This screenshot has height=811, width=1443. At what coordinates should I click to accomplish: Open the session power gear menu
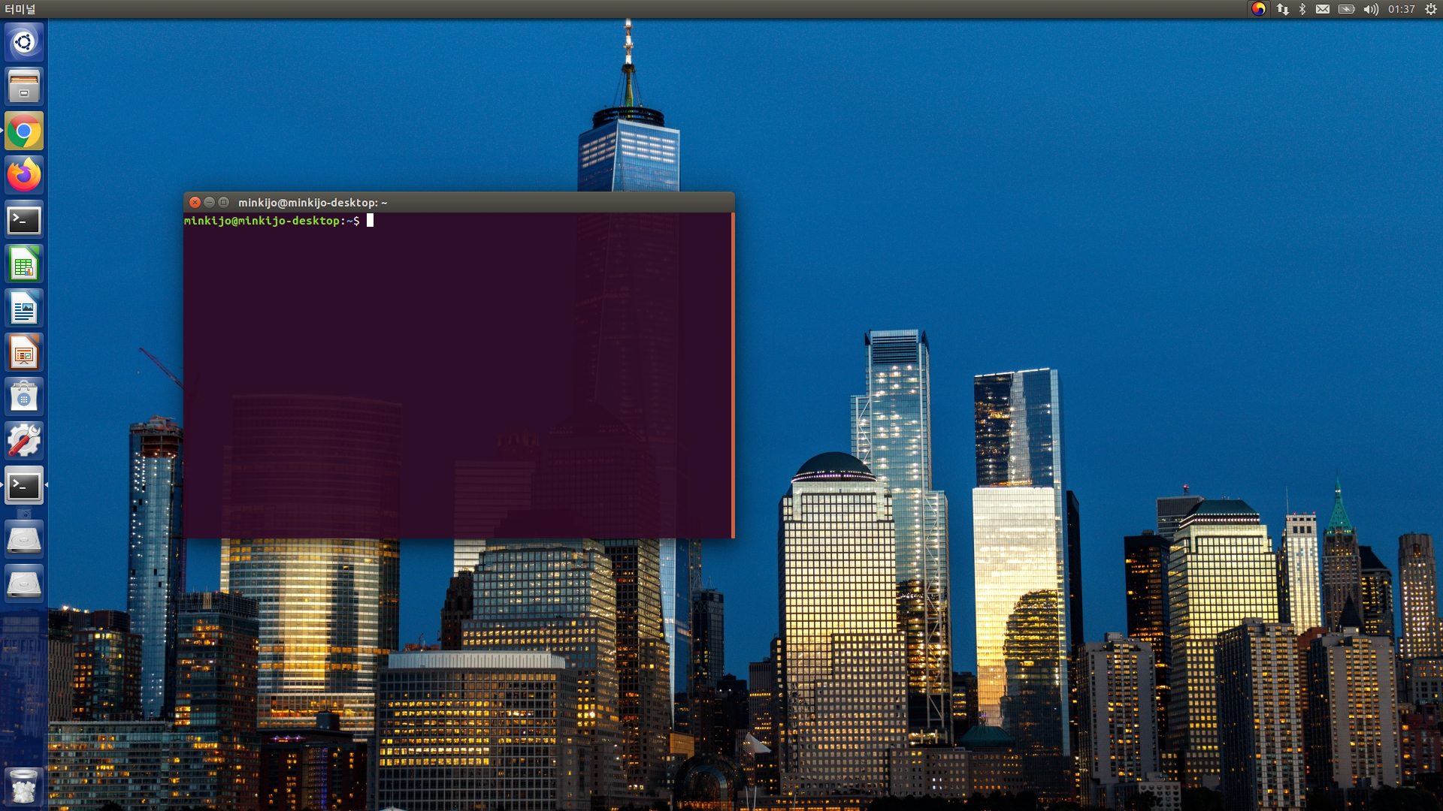point(1431,9)
